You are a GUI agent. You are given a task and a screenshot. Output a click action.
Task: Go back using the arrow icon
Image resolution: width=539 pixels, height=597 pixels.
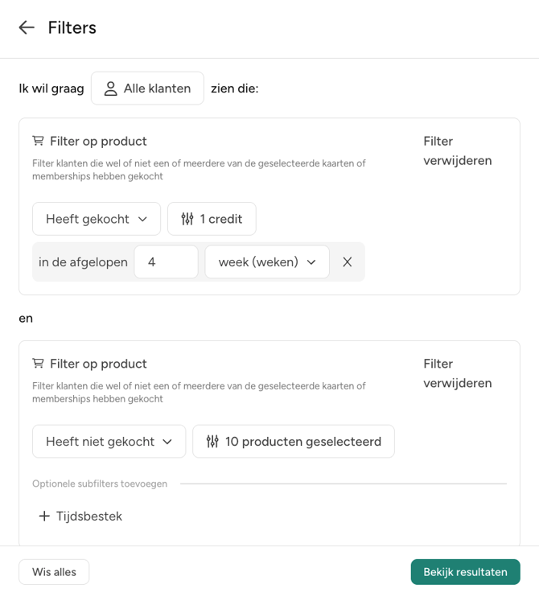pos(27,27)
